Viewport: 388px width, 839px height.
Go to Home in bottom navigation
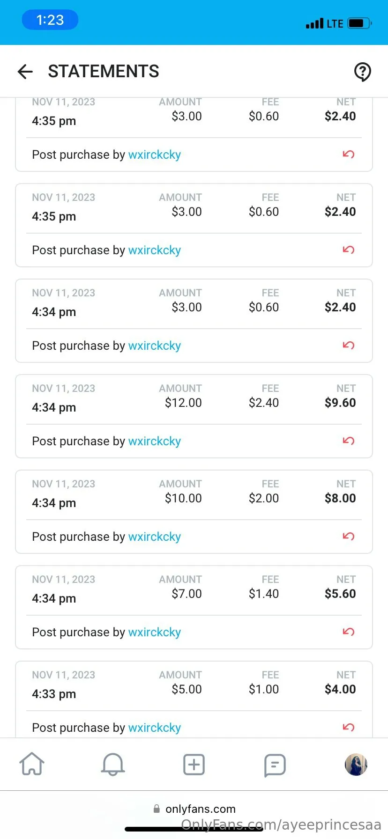(32, 765)
